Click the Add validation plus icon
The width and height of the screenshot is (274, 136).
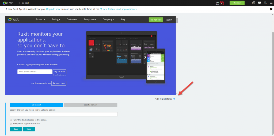pyautogui.click(x=174, y=99)
